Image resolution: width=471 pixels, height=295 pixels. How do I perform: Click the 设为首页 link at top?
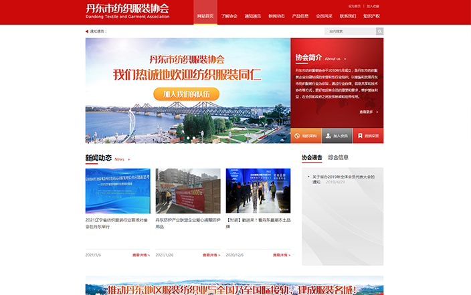click(x=354, y=5)
